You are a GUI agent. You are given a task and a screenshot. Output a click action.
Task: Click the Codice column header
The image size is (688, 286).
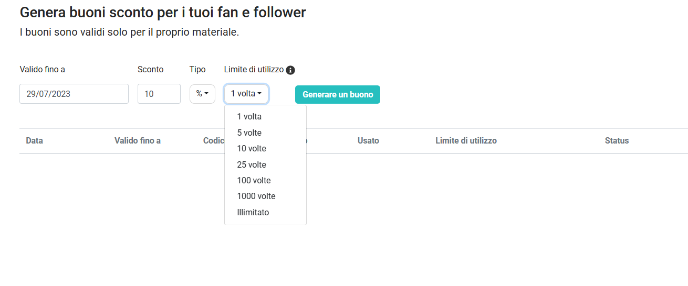pos(214,140)
